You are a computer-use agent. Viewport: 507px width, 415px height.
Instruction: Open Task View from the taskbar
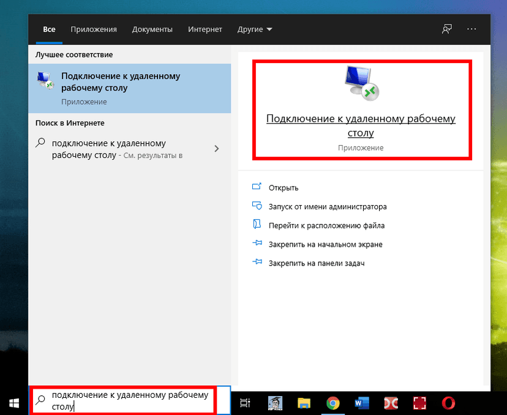click(245, 402)
